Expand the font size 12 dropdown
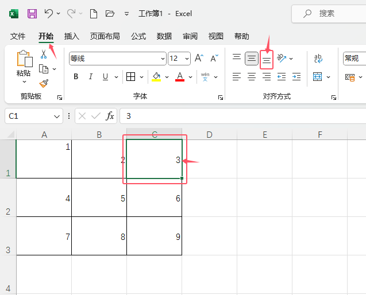The height and width of the screenshot is (295, 366). click(x=187, y=59)
